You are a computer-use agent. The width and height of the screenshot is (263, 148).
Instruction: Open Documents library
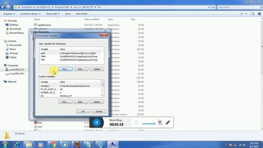pyautogui.click(x=16, y=45)
